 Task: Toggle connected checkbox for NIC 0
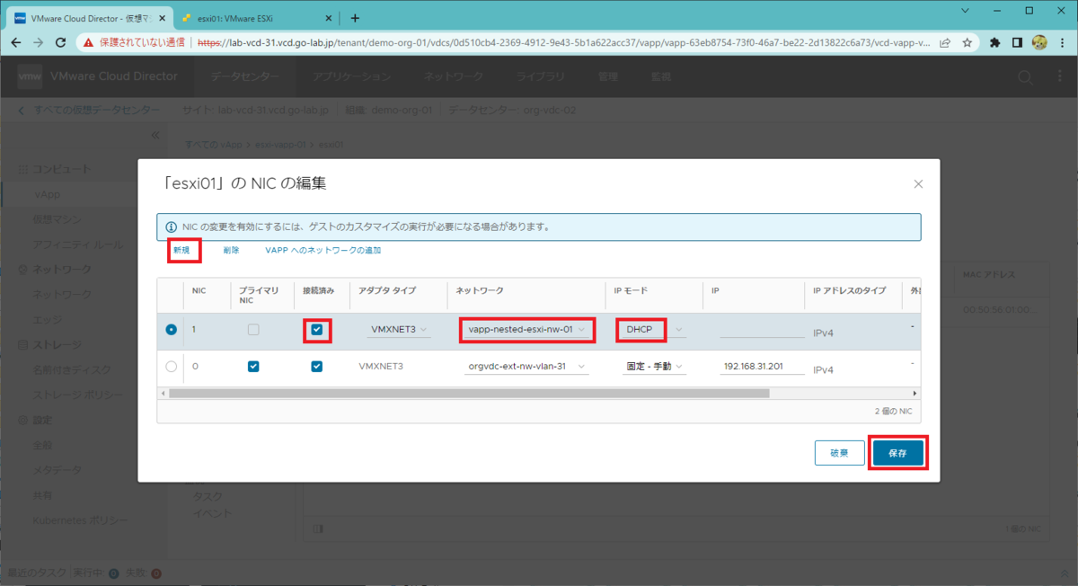click(316, 366)
